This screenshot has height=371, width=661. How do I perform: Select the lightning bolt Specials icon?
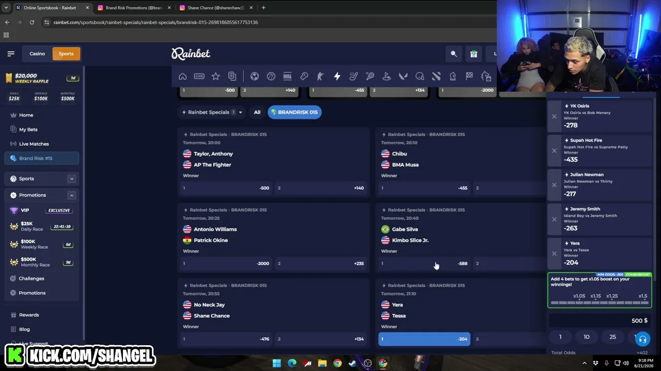coord(337,76)
